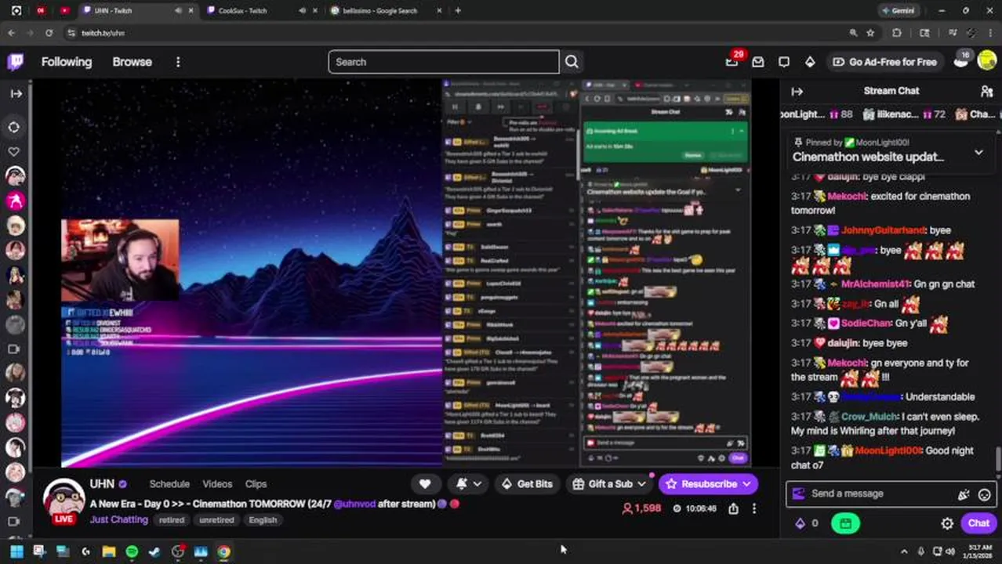1002x564 pixels.
Task: Click the share icon beside uptime
Action: pyautogui.click(x=733, y=508)
